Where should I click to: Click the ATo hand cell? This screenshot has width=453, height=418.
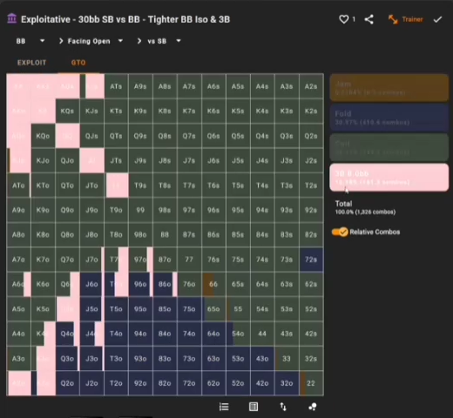point(18,185)
